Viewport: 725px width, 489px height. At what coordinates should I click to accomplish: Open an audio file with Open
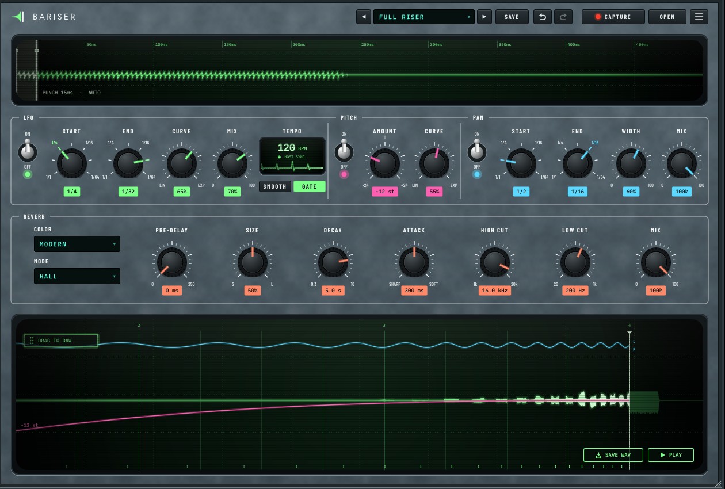click(667, 17)
